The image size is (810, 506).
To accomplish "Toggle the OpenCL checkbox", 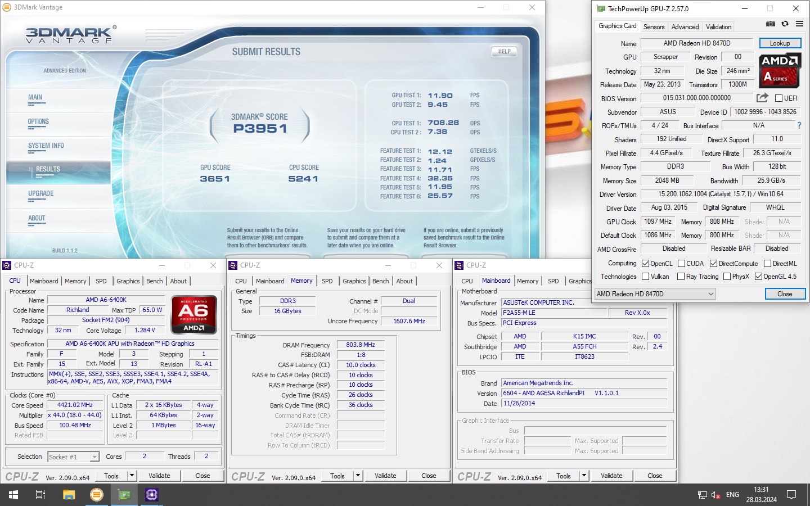I will point(646,264).
